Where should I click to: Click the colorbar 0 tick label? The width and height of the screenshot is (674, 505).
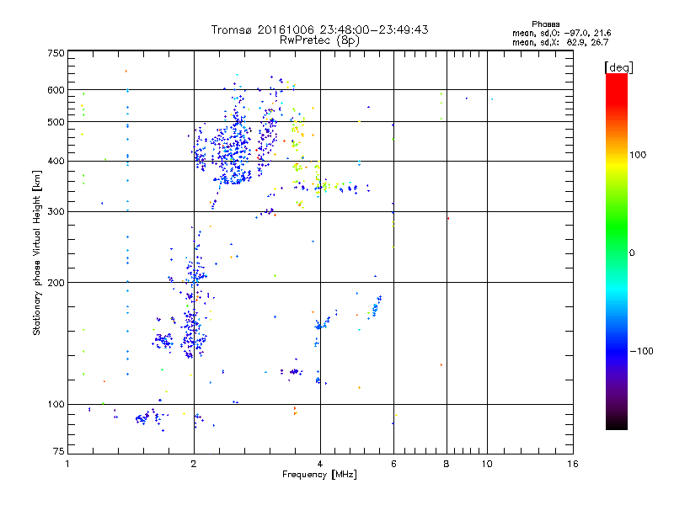click(x=632, y=253)
